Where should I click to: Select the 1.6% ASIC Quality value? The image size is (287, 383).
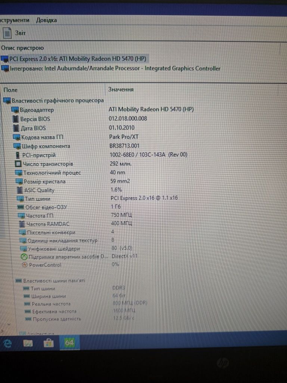click(116, 190)
